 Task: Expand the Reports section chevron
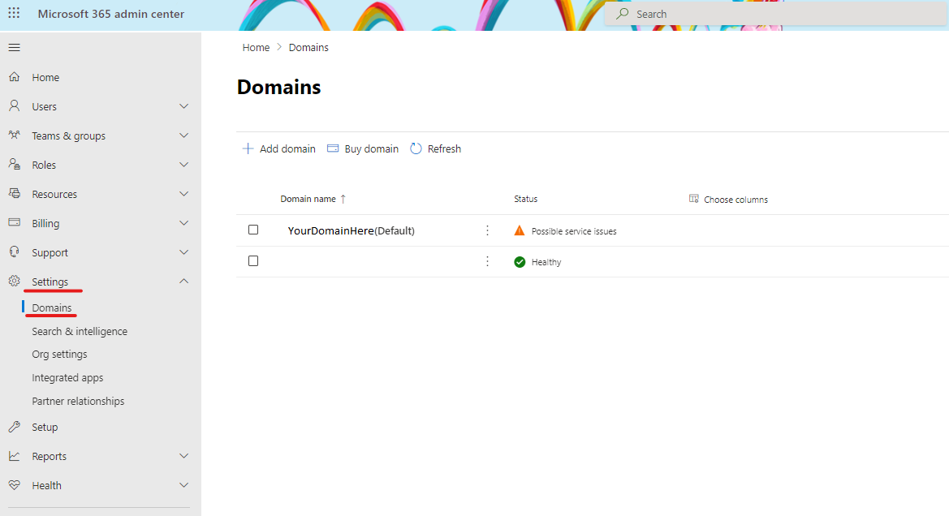(184, 456)
